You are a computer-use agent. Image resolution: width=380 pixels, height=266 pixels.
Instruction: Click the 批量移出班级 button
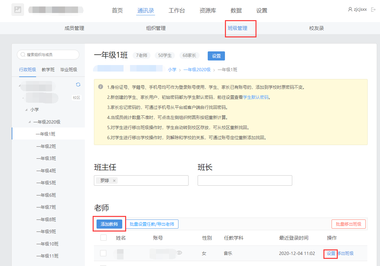[348, 224]
